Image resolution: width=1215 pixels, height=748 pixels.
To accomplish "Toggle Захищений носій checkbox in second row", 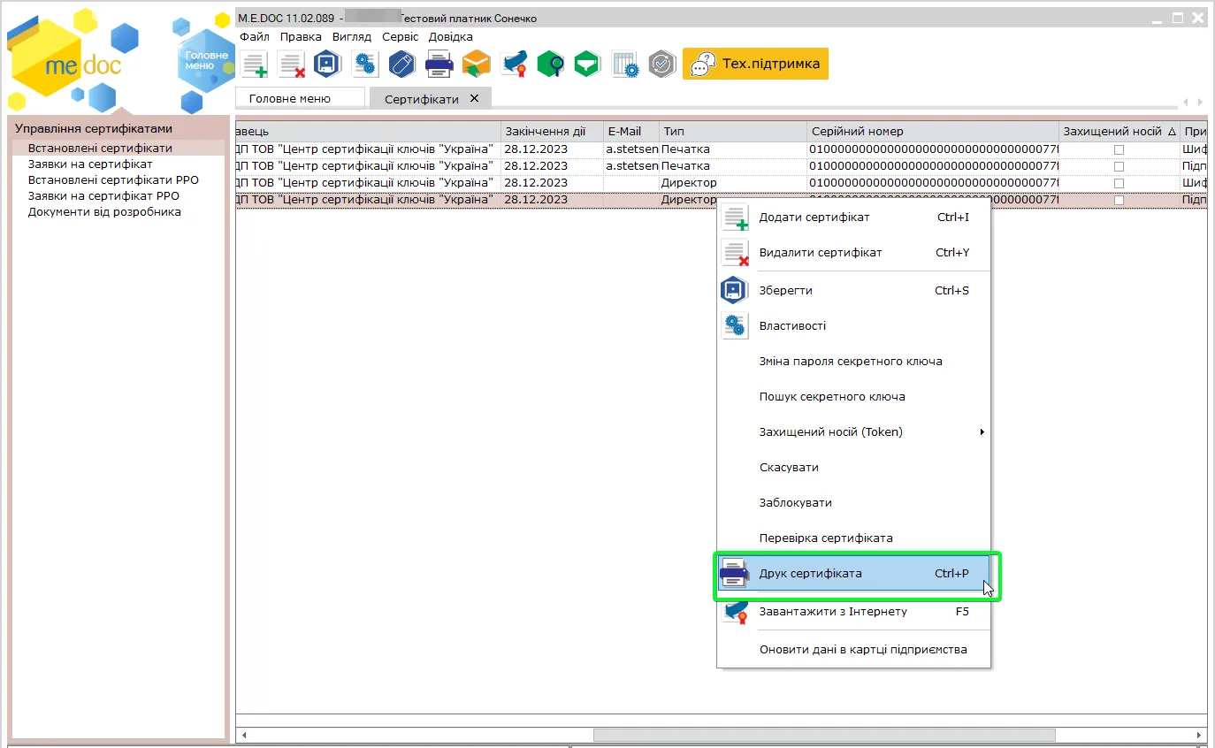I will (1119, 166).
